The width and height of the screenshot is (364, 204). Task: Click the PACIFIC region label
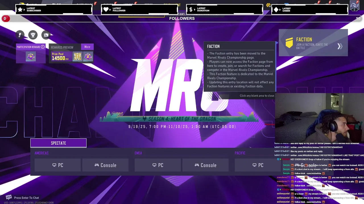240,153
